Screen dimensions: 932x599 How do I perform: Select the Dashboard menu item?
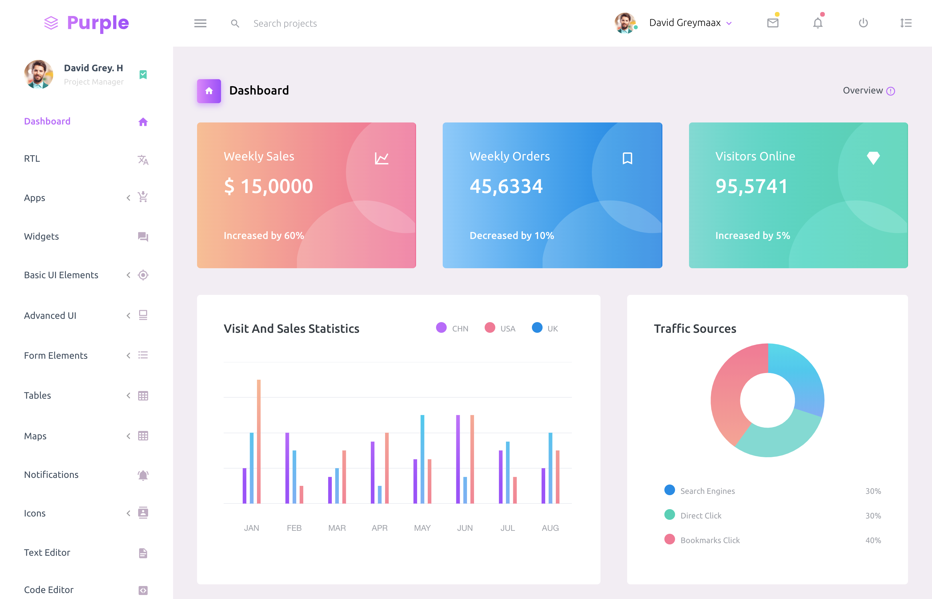click(48, 121)
